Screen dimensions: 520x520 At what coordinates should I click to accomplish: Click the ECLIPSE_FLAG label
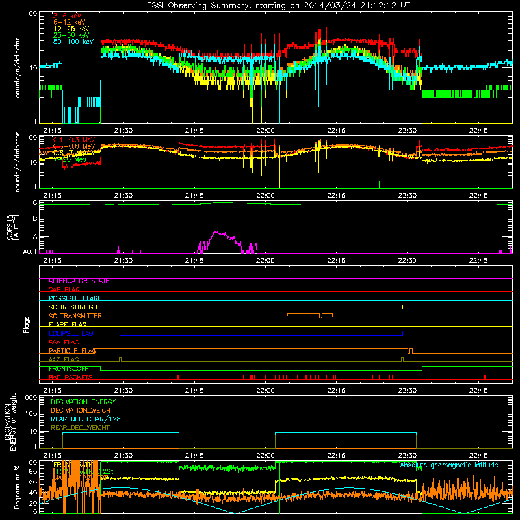click(x=71, y=333)
